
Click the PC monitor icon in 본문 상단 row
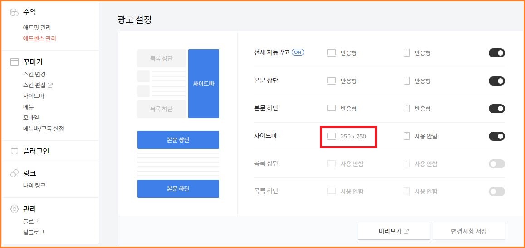[331, 81]
